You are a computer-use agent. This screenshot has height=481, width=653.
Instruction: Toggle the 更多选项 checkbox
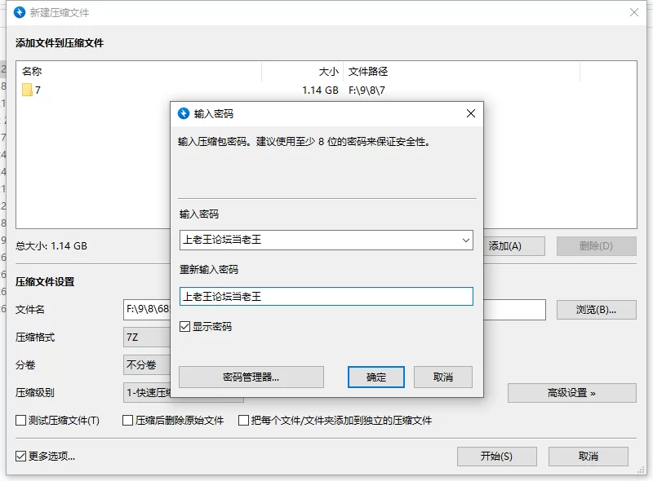tap(21, 456)
